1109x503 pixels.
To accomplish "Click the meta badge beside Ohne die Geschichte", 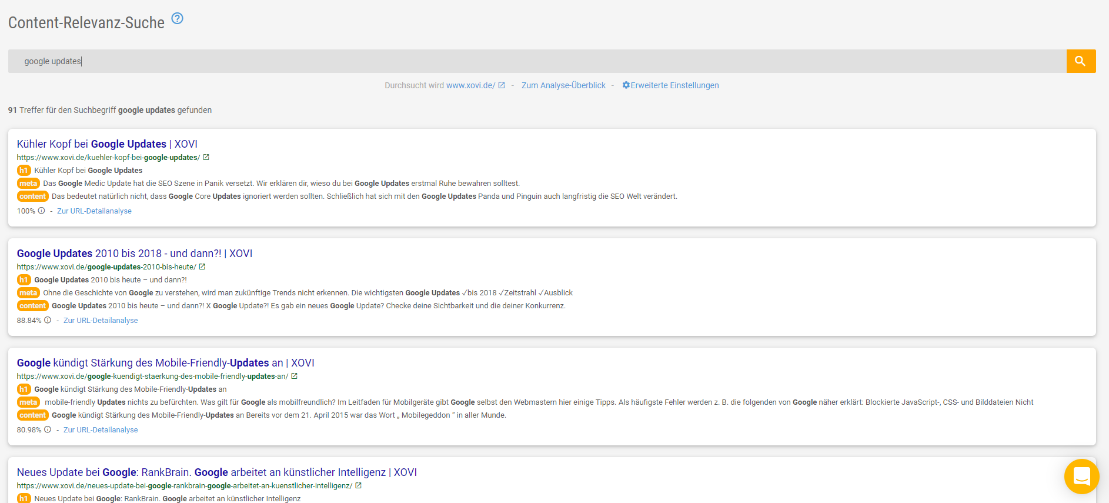I will [x=28, y=293].
